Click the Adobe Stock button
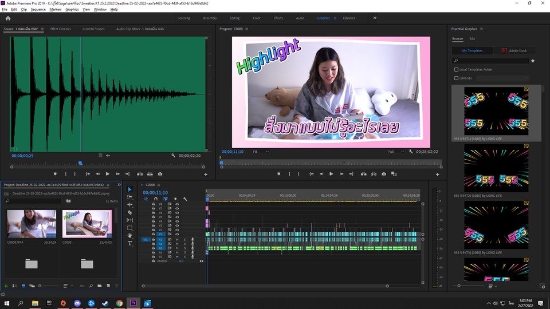Screen dimensions: 550x309 coord(513,50)
